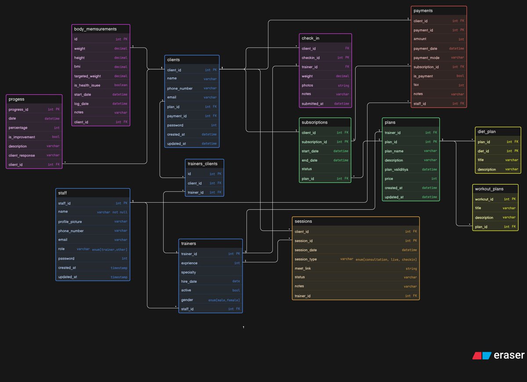Click diet_id primary key row
The width and height of the screenshot is (527, 382).
click(x=498, y=151)
